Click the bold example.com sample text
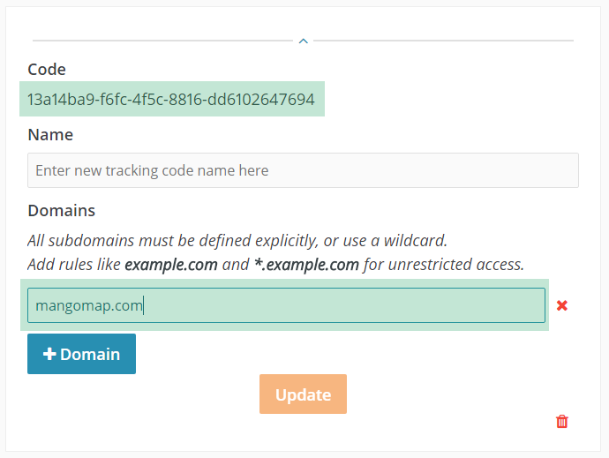 pos(171,265)
